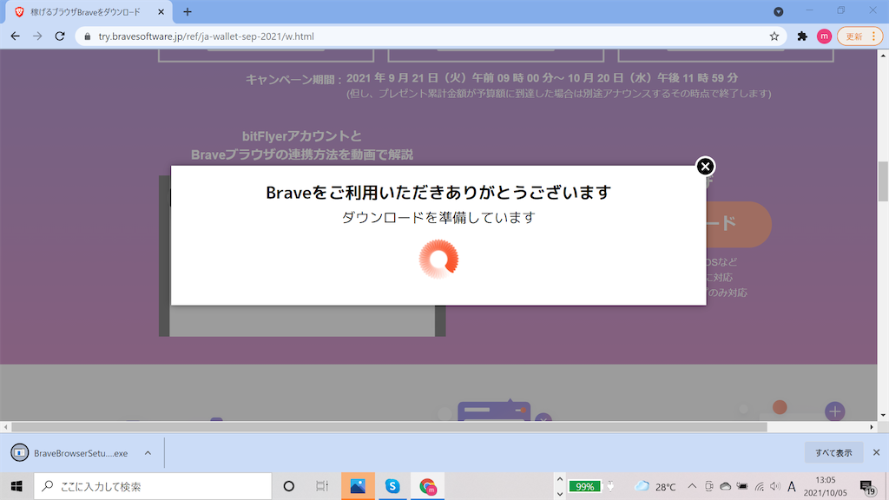Image resolution: width=889 pixels, height=500 pixels.
Task: Close the 稼げるブラウザBrave tab
Action: click(x=161, y=12)
